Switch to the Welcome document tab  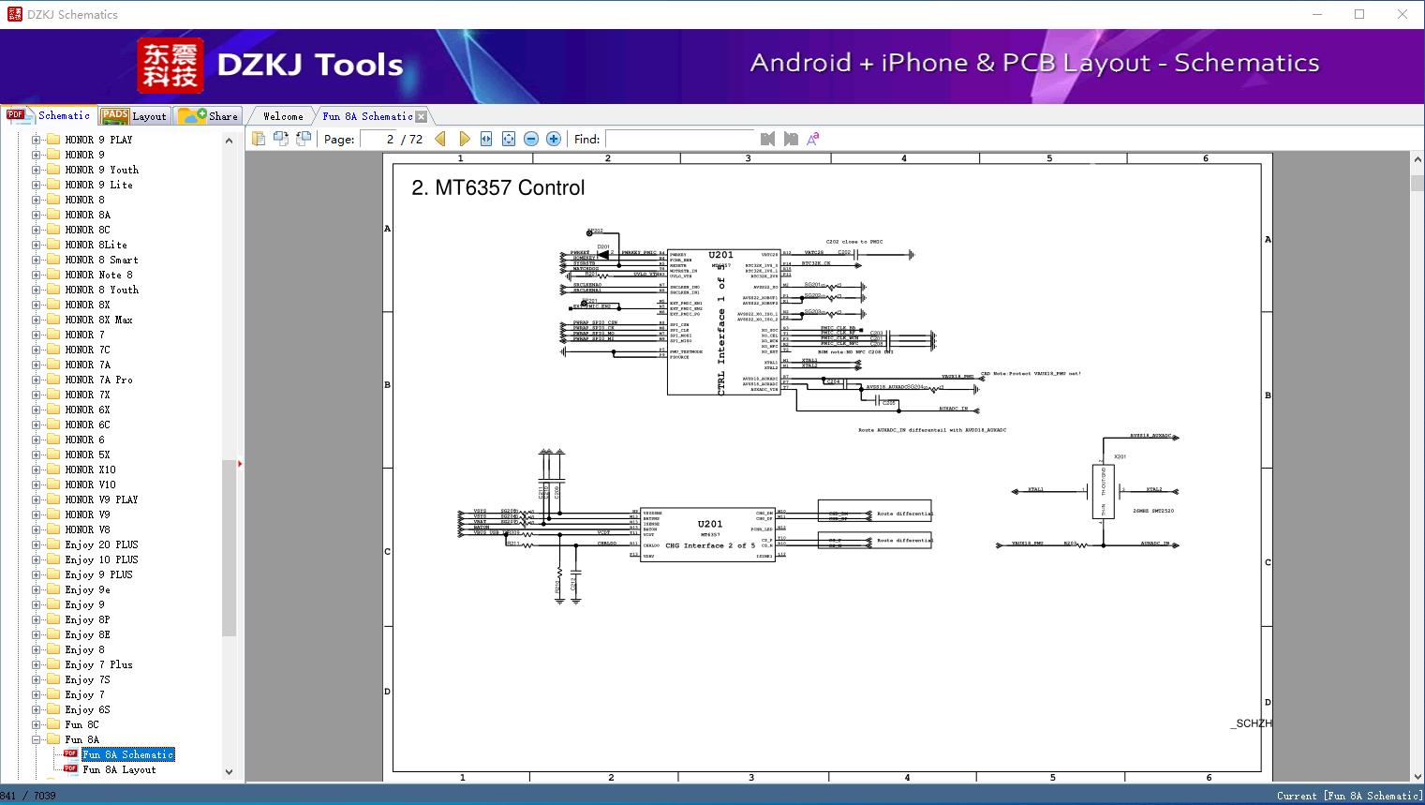[x=283, y=116]
